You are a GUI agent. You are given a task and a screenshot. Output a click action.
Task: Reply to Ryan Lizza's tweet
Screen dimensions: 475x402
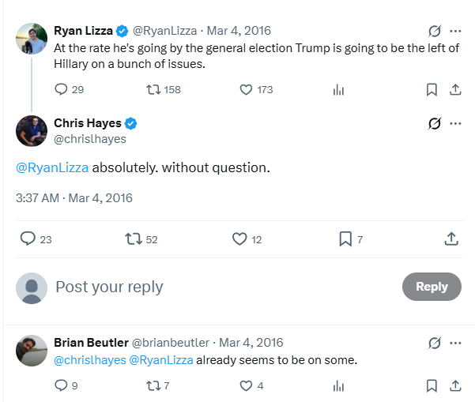point(62,89)
